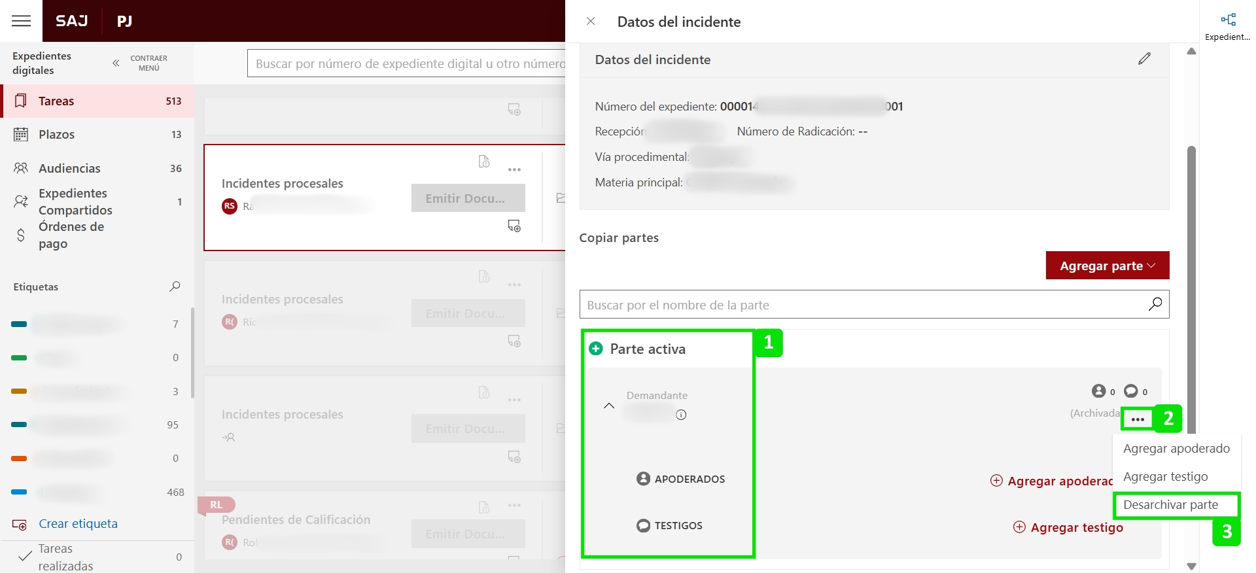Close the Datos del incidente panel
The image size is (1256, 573).
coord(591,22)
